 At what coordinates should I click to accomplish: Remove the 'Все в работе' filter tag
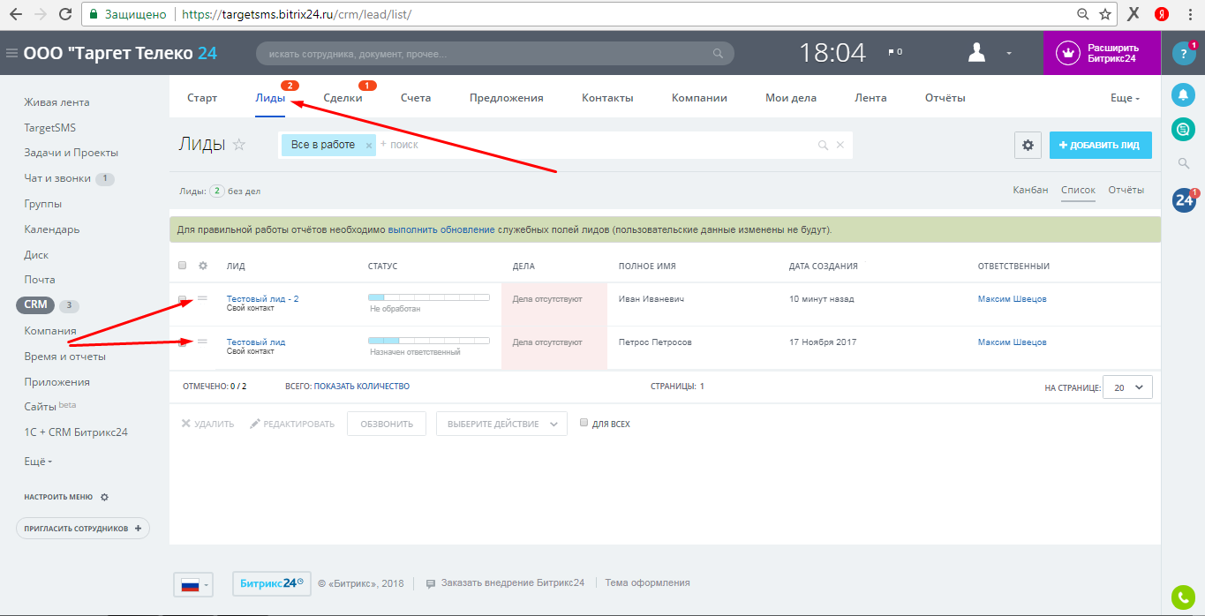pos(369,146)
